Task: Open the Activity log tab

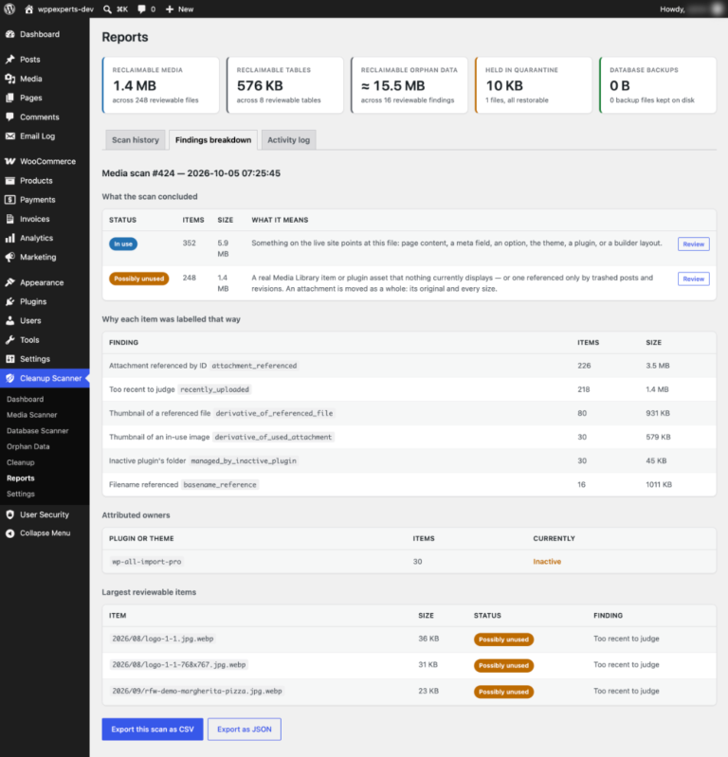Action: coord(288,140)
